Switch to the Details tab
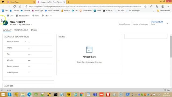This screenshot has width=172, height=97. click(x=34, y=30)
